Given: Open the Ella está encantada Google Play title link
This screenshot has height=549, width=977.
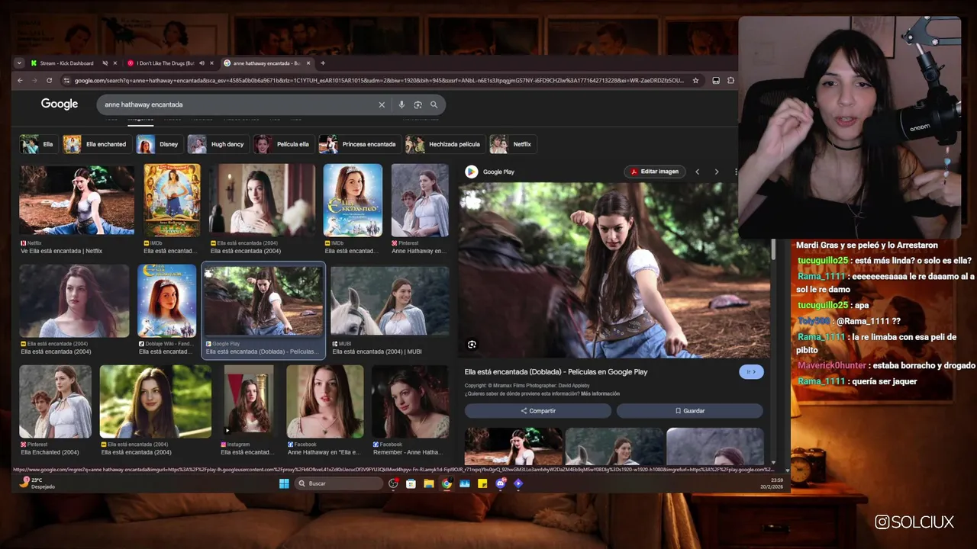Looking at the screenshot, I should click(556, 372).
